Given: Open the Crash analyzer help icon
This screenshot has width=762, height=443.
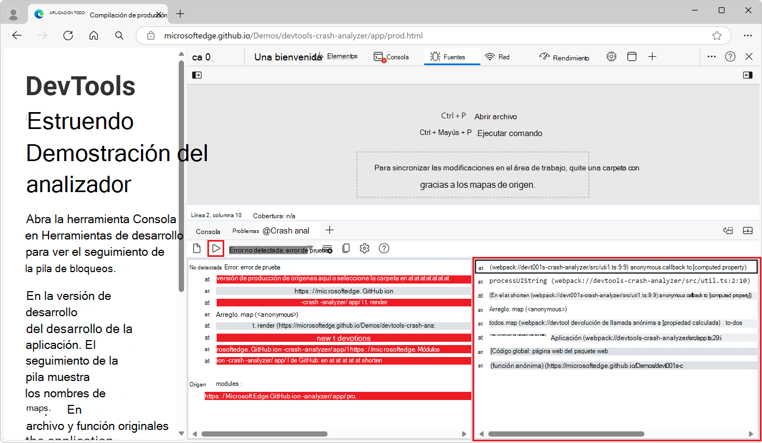Looking at the screenshot, I should [x=384, y=248].
